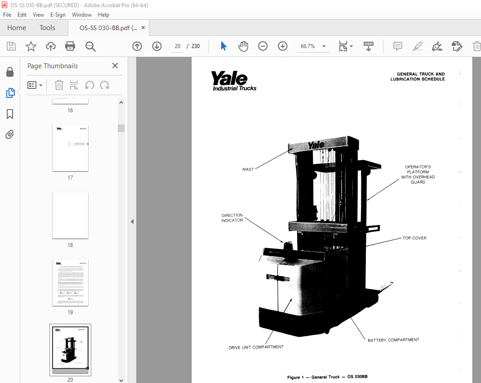Viewport: 481px width, 383px height.
Task: Click the Save file icon
Action: click(11, 46)
